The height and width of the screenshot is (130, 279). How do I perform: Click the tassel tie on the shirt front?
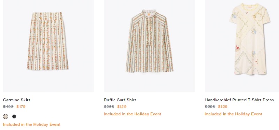[x=148, y=46]
